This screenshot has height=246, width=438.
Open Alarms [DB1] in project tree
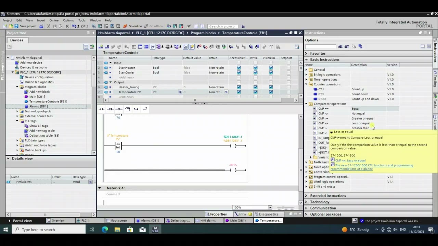(38, 106)
